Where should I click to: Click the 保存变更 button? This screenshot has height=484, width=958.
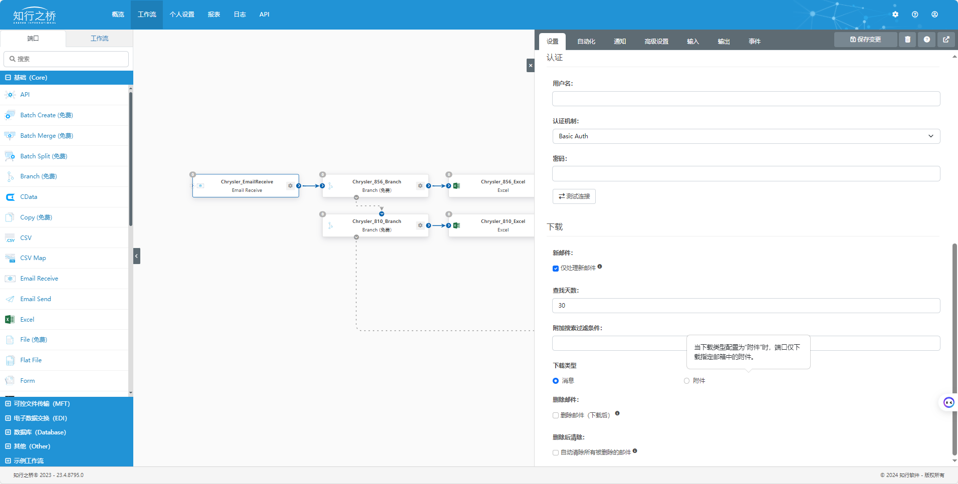pyautogui.click(x=865, y=40)
